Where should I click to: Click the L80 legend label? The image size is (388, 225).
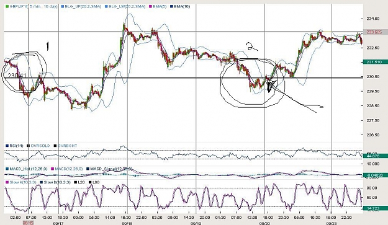(96, 182)
